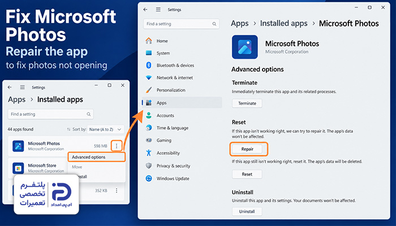This screenshot has width=396, height=226.
Task: Go back in the small Settings window
Action: coord(10,87)
